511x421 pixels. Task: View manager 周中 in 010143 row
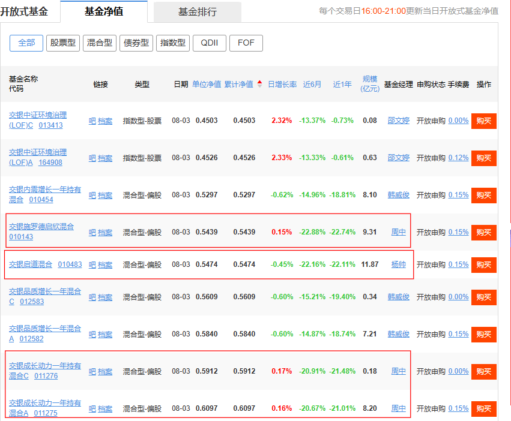[x=399, y=232]
